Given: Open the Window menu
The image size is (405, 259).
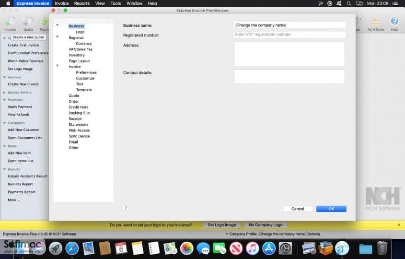Looking at the screenshot, I should pos(134,3).
